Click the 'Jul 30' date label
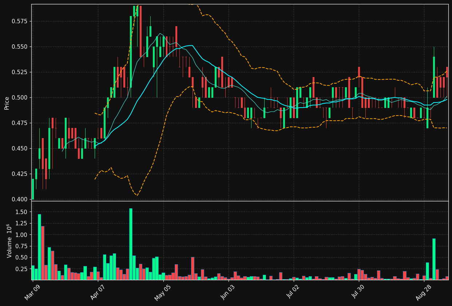 (x=358, y=292)
